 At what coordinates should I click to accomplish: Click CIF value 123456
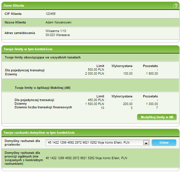click(x=51, y=14)
